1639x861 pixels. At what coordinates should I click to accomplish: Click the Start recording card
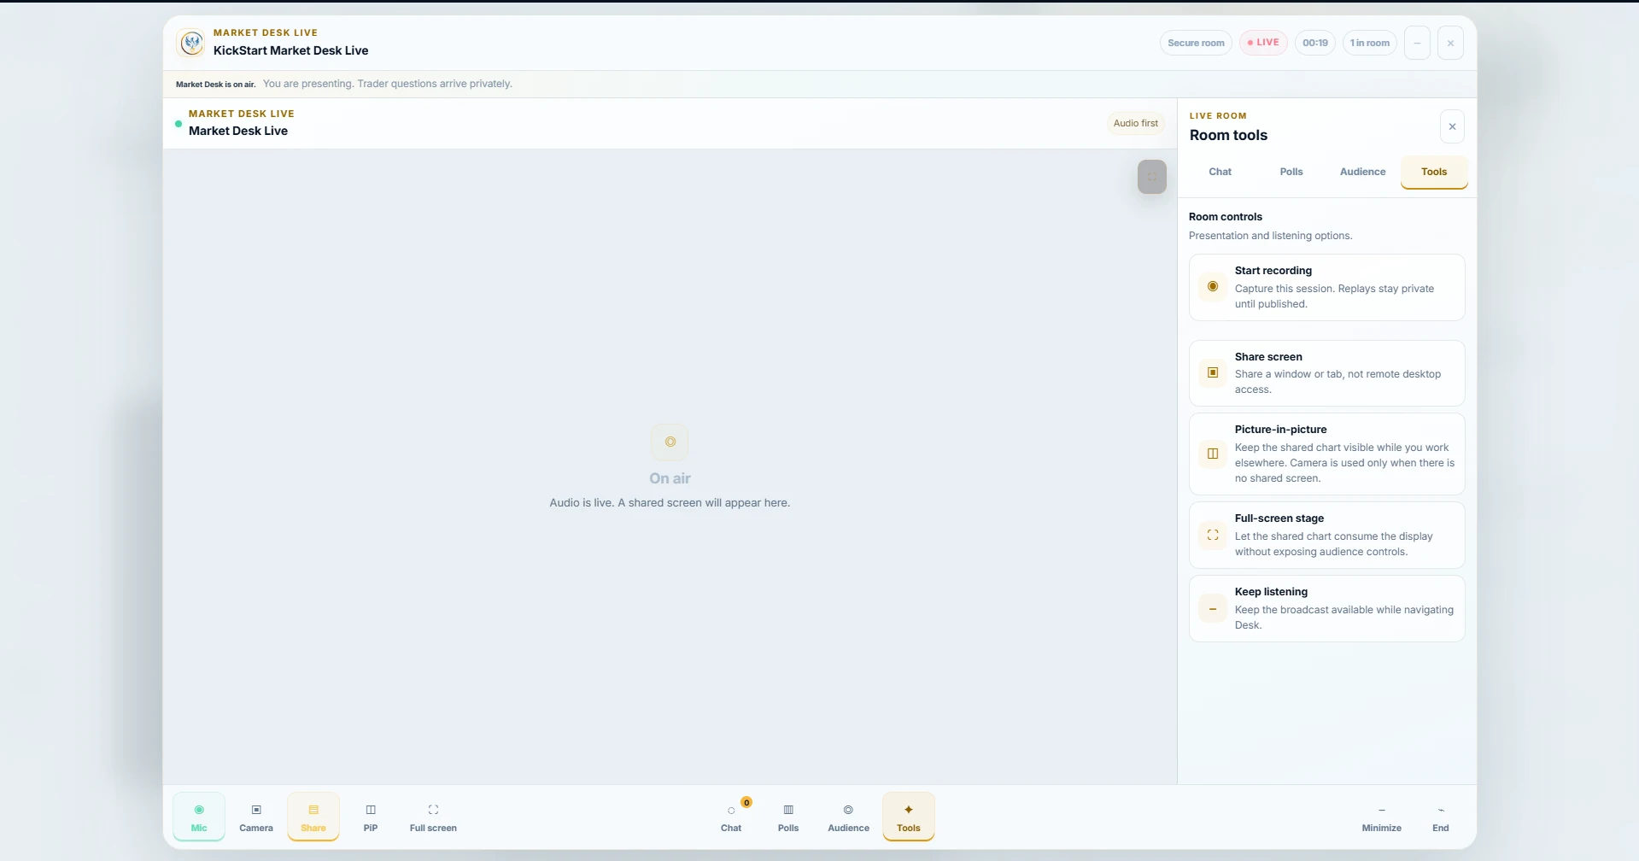coord(1327,287)
